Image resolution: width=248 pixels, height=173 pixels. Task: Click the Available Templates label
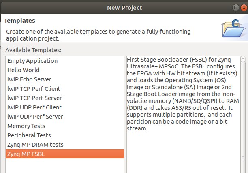(x=33, y=51)
